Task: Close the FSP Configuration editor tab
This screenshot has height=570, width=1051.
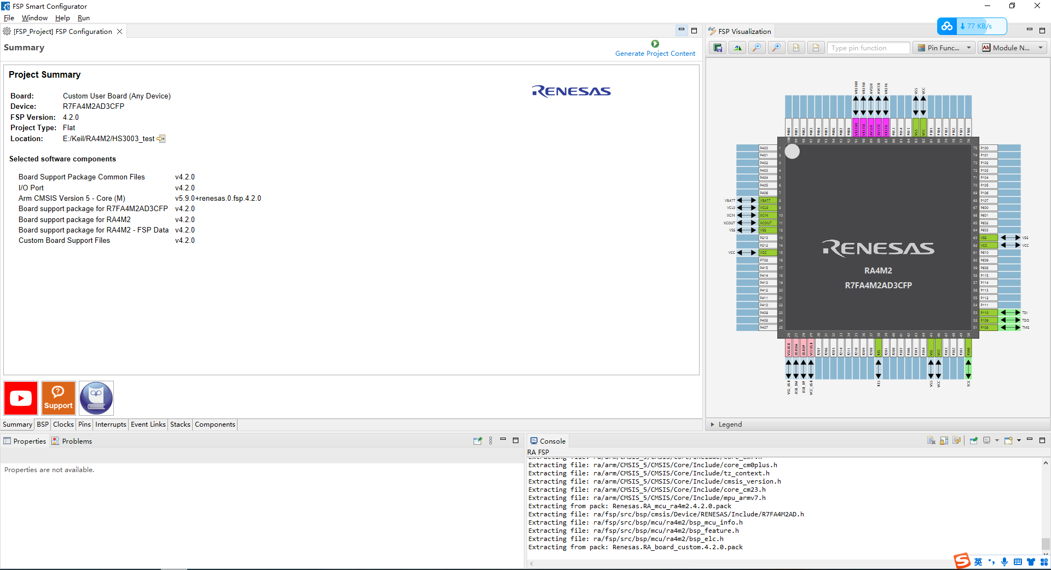Action: (120, 32)
